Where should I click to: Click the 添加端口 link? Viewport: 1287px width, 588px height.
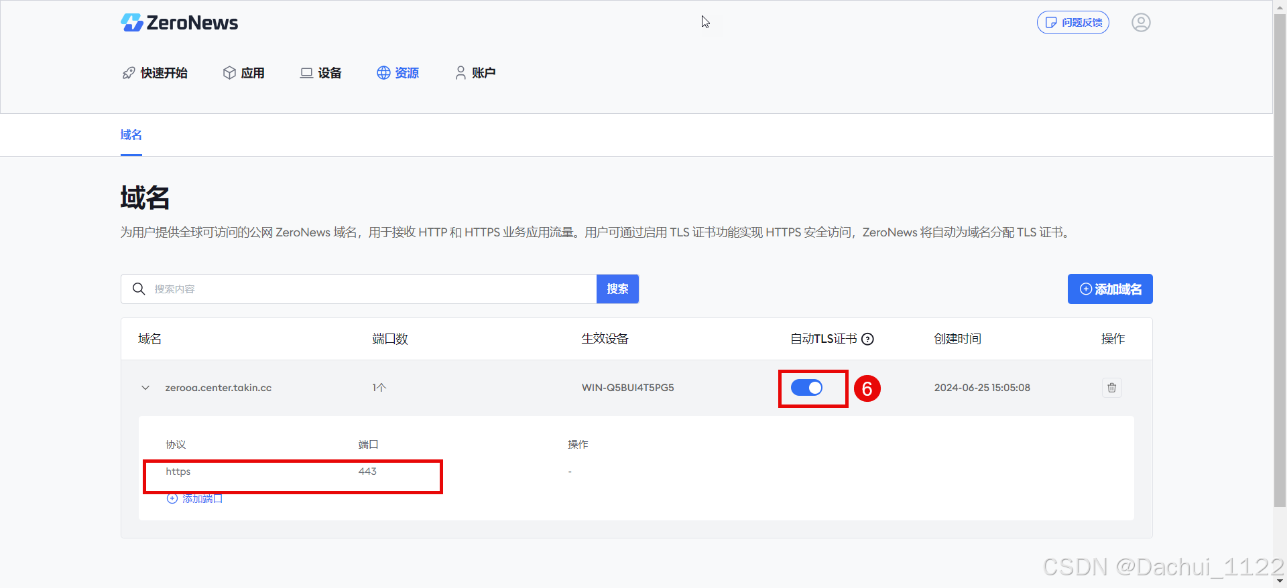(x=194, y=498)
